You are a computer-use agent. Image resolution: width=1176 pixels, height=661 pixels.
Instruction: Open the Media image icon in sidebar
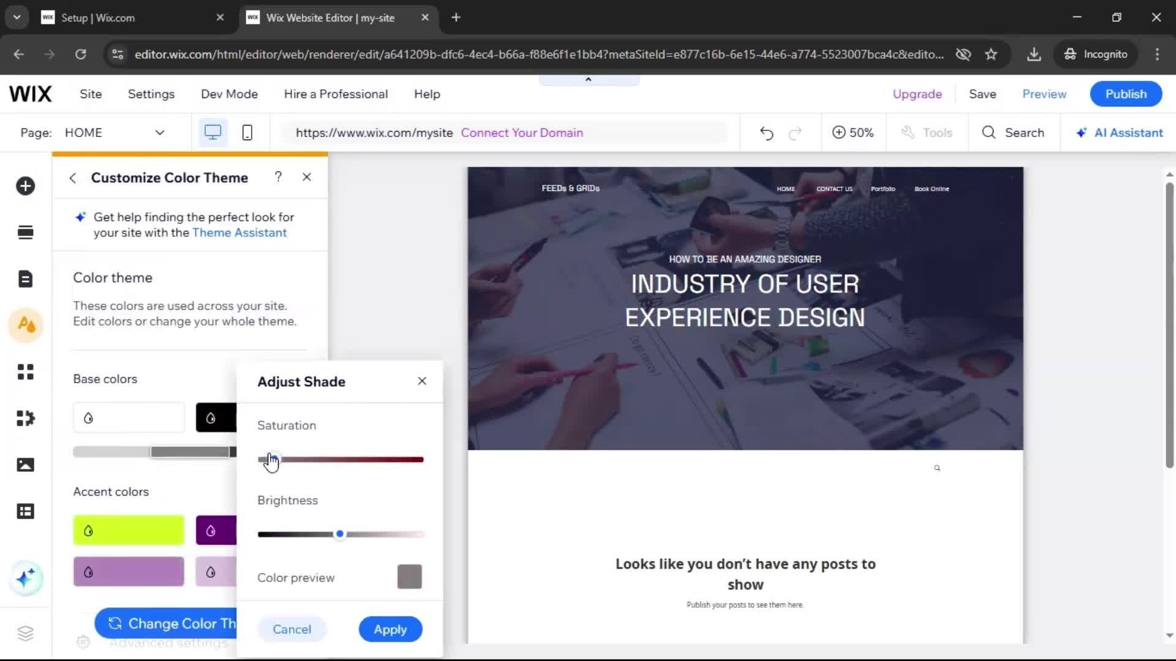coord(25,465)
